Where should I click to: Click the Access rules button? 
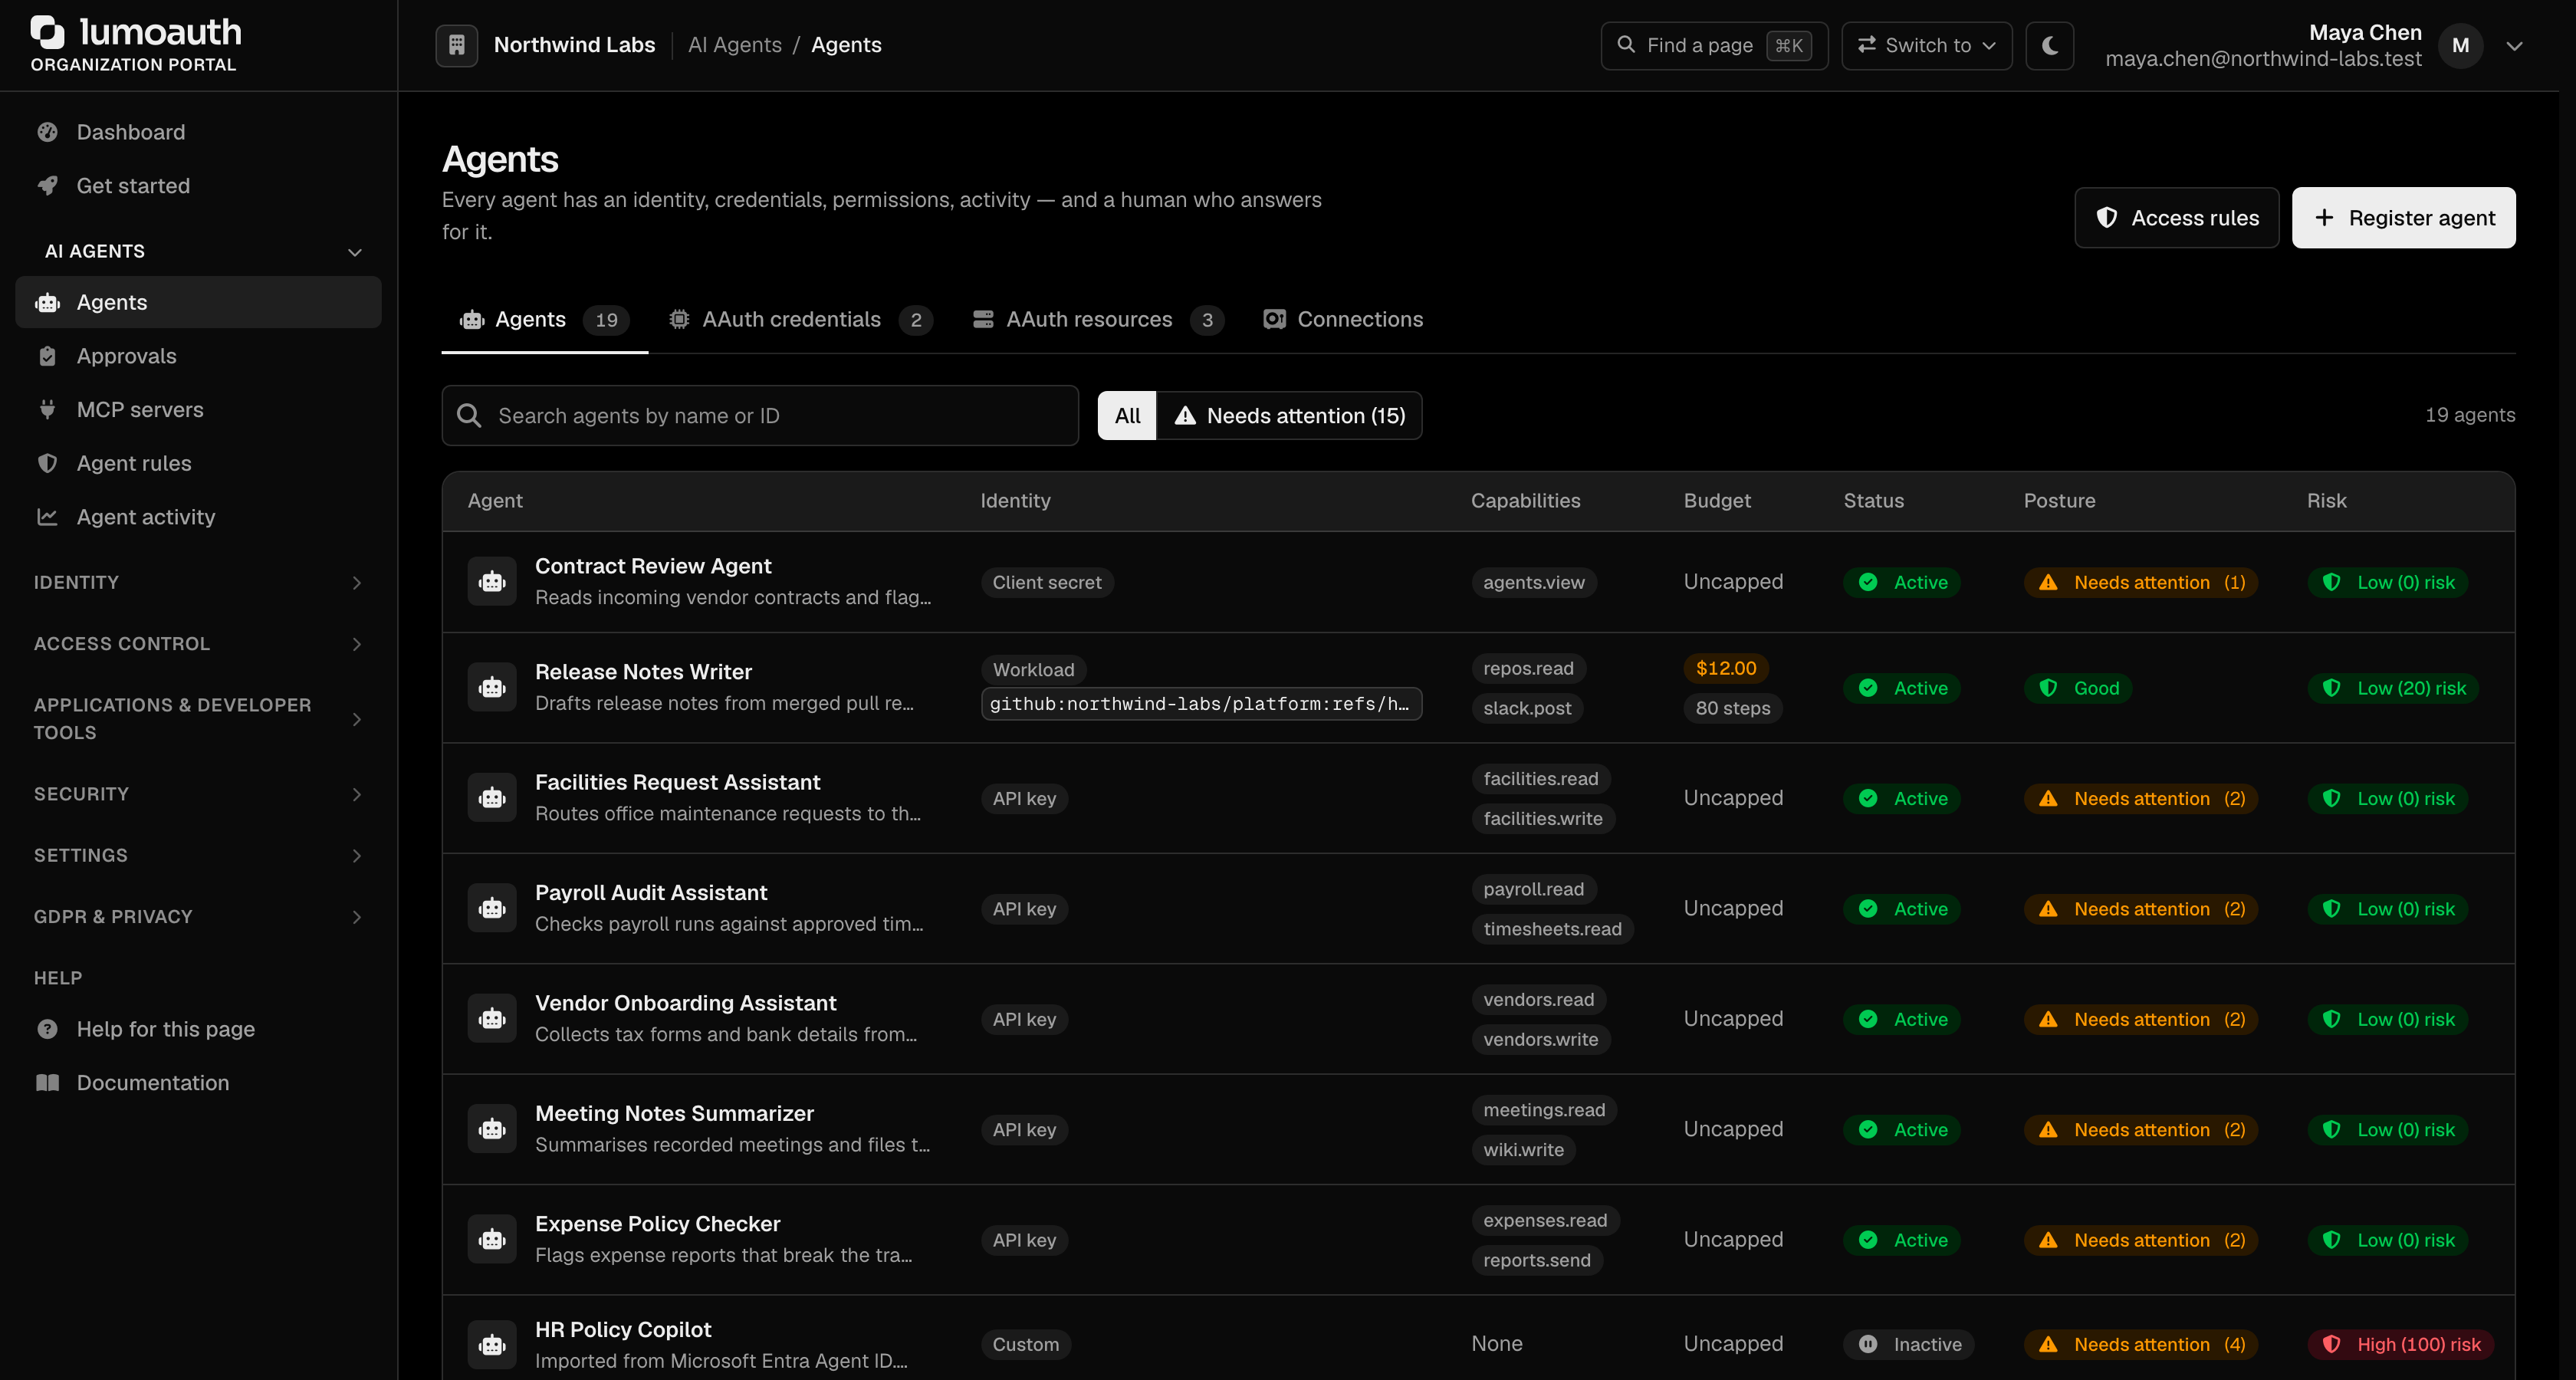pyautogui.click(x=2176, y=218)
